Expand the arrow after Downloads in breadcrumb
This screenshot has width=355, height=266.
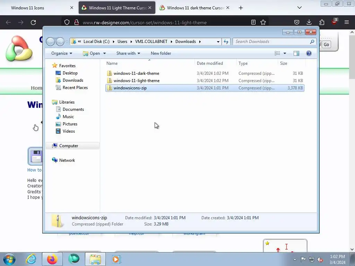[x=200, y=42]
